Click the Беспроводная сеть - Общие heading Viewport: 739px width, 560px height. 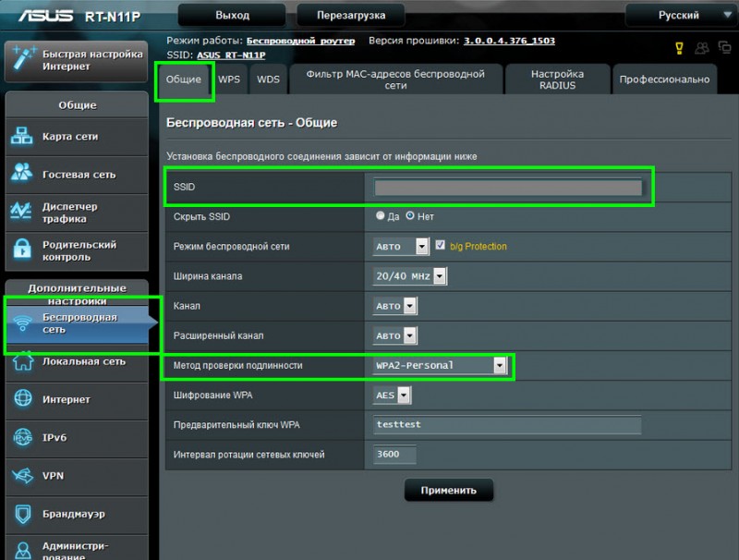(251, 123)
